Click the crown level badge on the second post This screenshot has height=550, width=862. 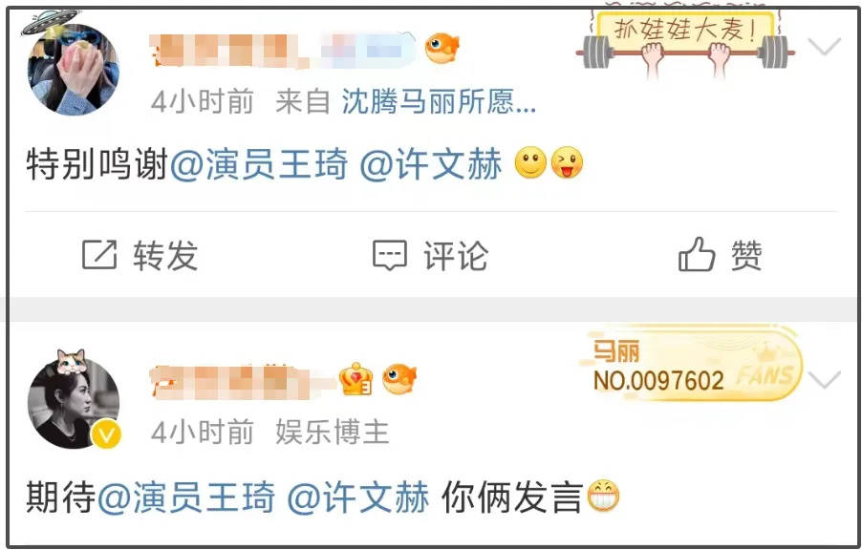(356, 379)
